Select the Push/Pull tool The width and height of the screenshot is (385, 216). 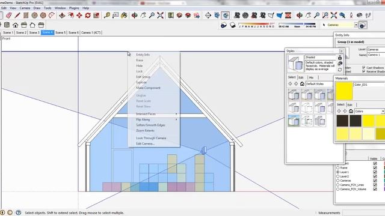pos(62,16)
